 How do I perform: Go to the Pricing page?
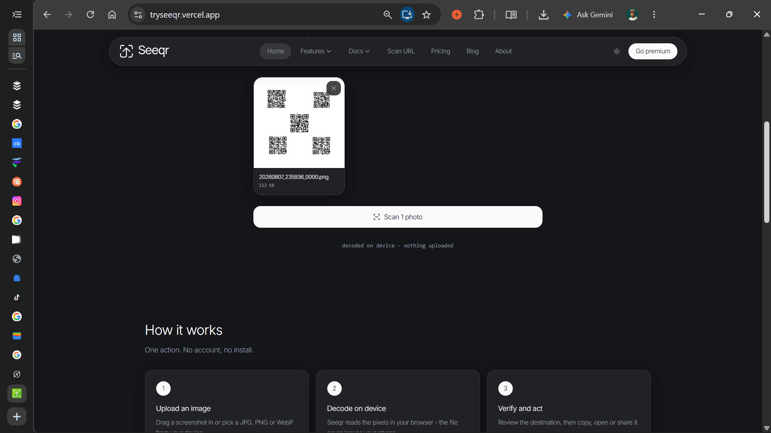(x=441, y=51)
